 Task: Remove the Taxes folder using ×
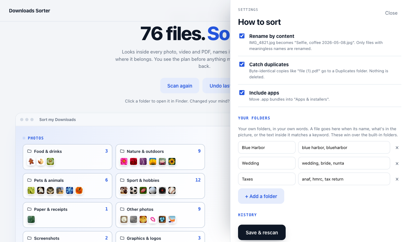tap(397, 179)
